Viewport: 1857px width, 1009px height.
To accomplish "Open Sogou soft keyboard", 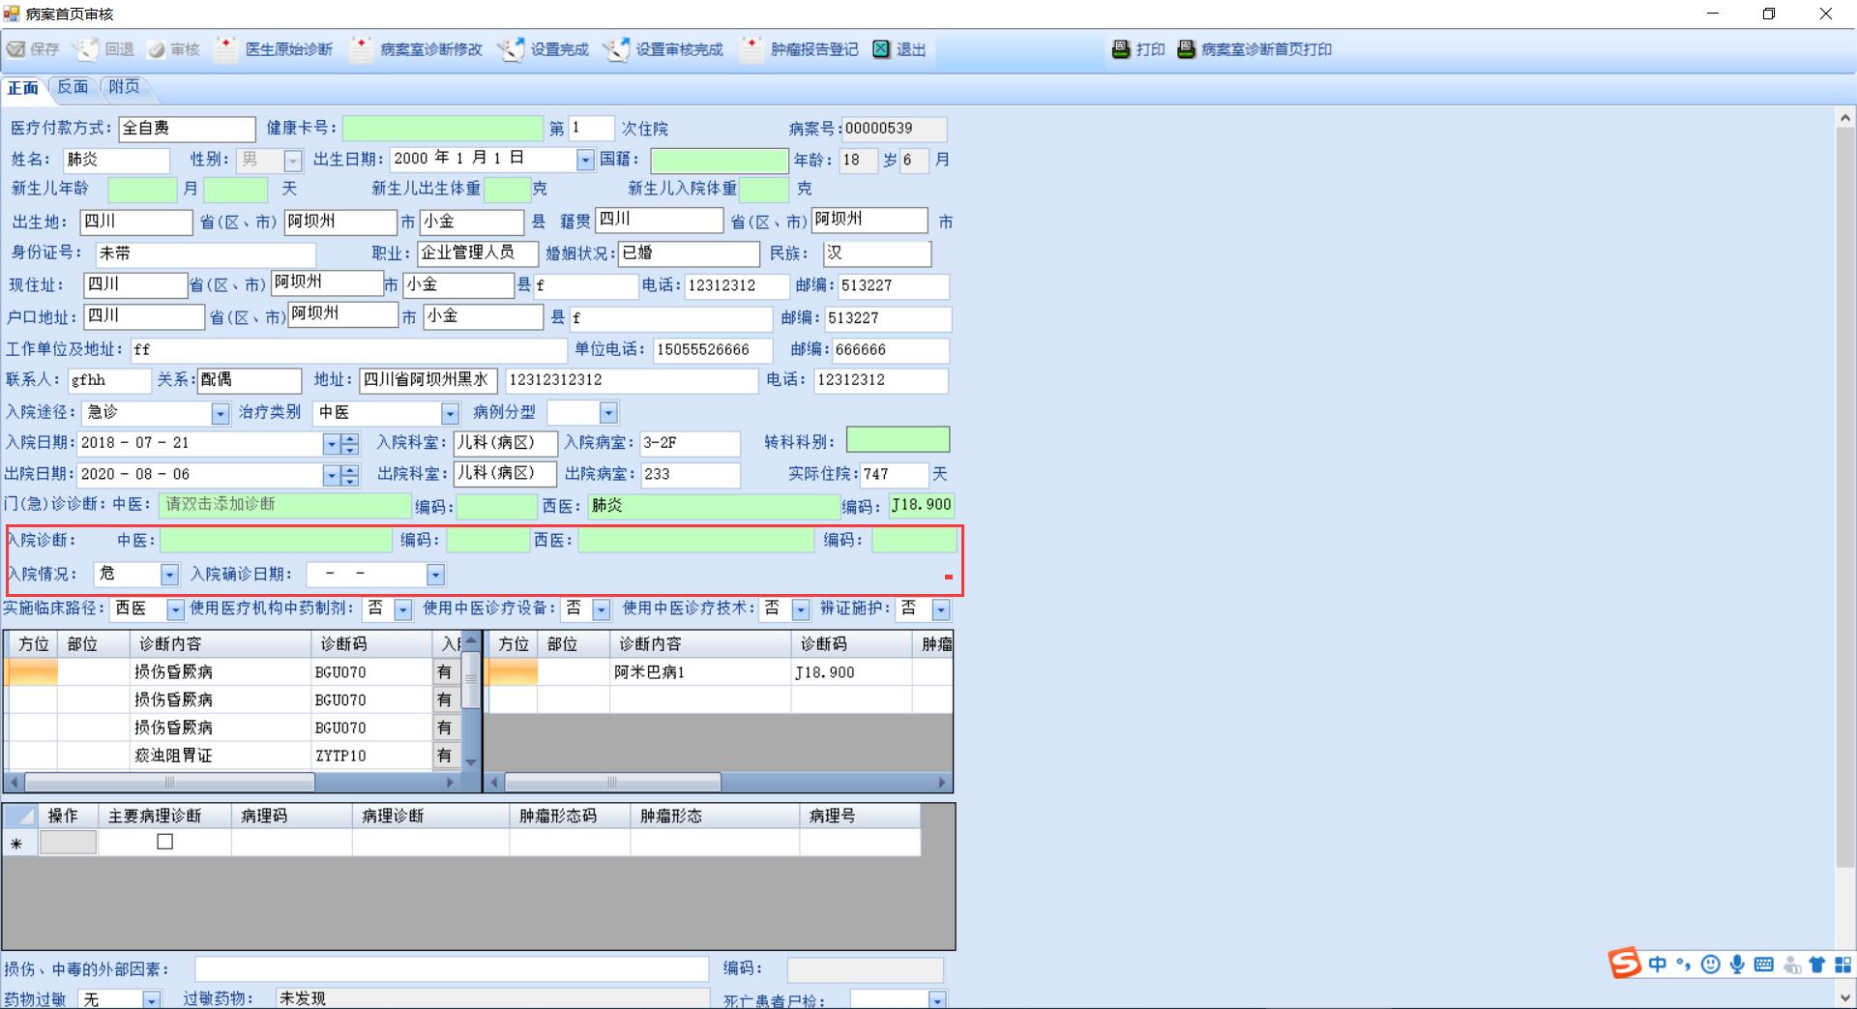I will pyautogui.click(x=1763, y=964).
